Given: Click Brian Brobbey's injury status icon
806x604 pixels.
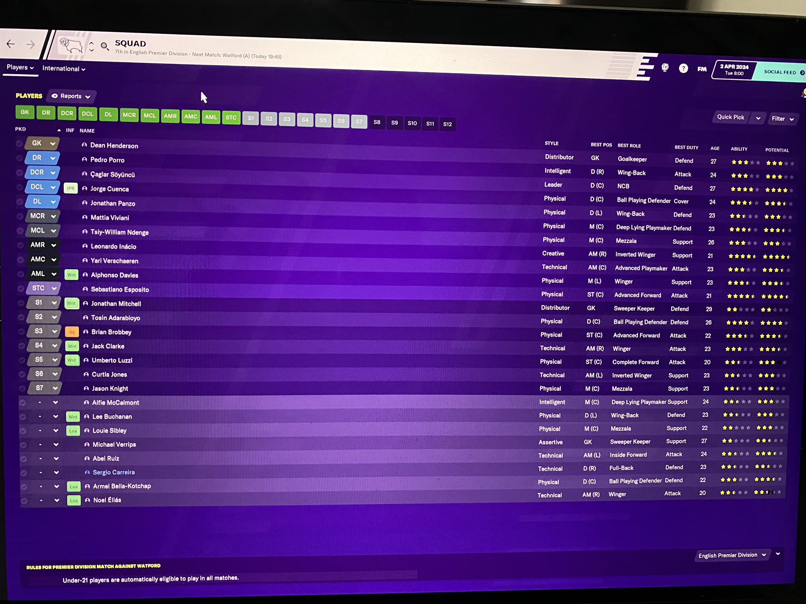Looking at the screenshot, I should [x=72, y=332].
